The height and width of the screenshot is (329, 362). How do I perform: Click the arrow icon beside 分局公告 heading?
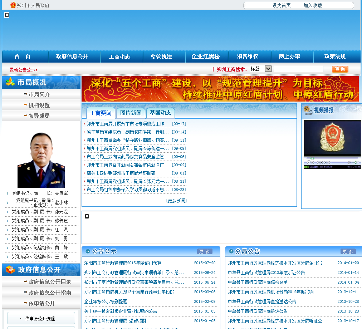coord(231,251)
